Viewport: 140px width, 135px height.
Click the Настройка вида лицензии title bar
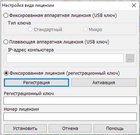66,5
